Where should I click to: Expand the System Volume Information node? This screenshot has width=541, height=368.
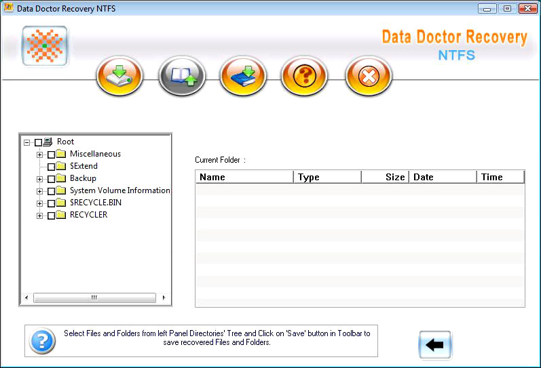click(x=39, y=191)
